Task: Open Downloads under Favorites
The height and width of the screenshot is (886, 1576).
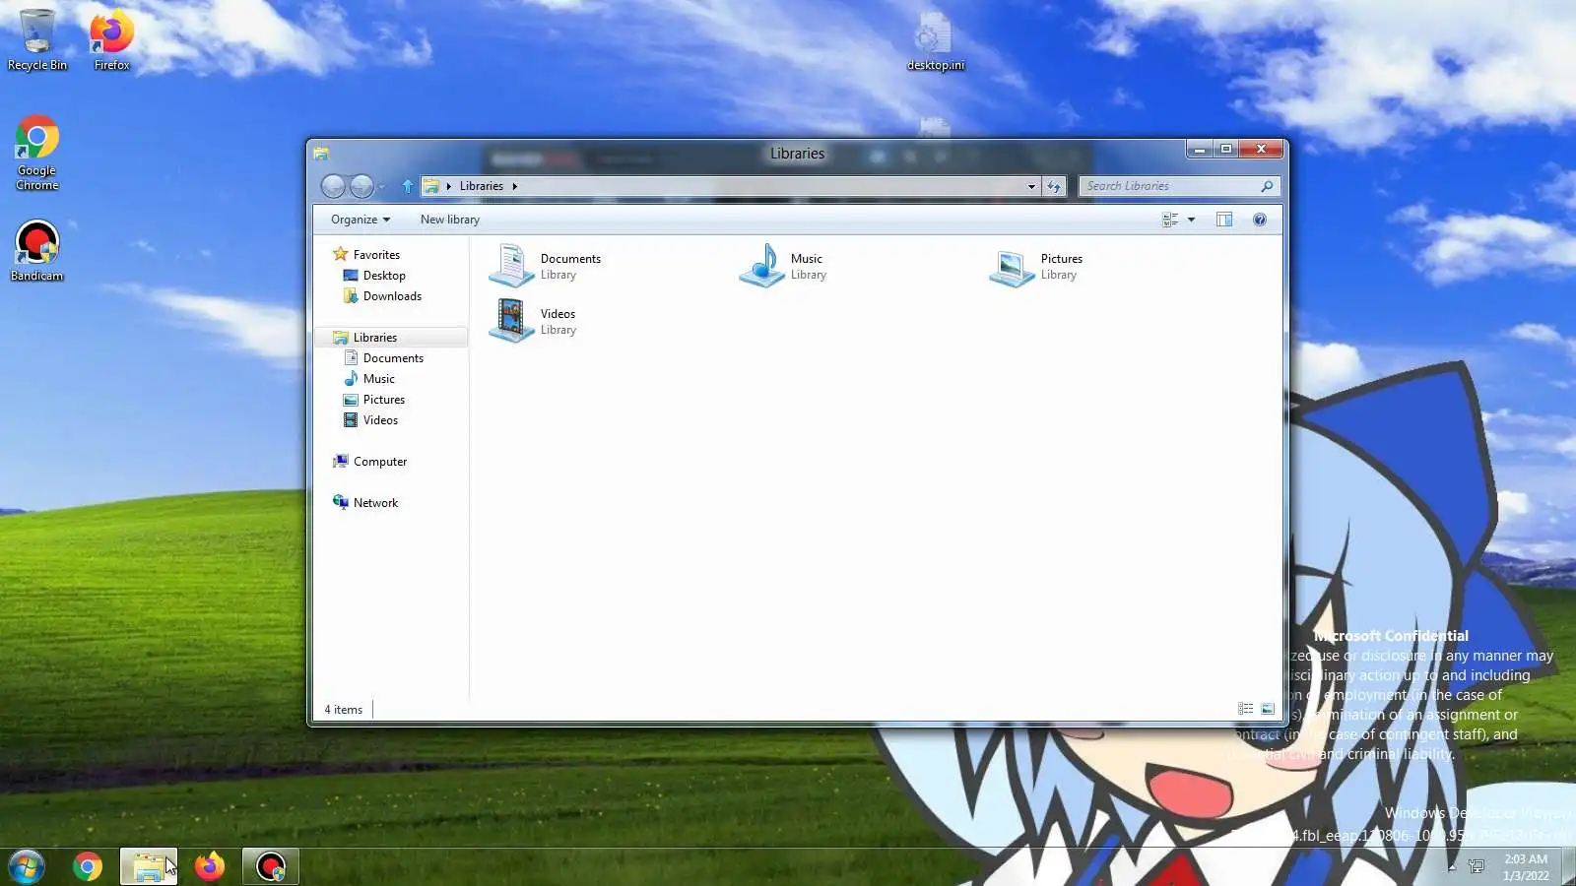Action: 382,296
